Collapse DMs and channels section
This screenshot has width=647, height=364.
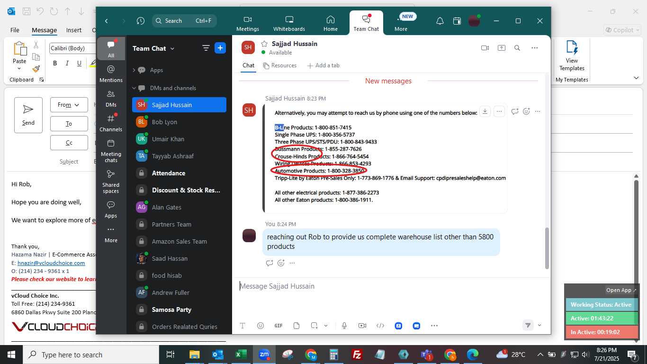point(134,88)
